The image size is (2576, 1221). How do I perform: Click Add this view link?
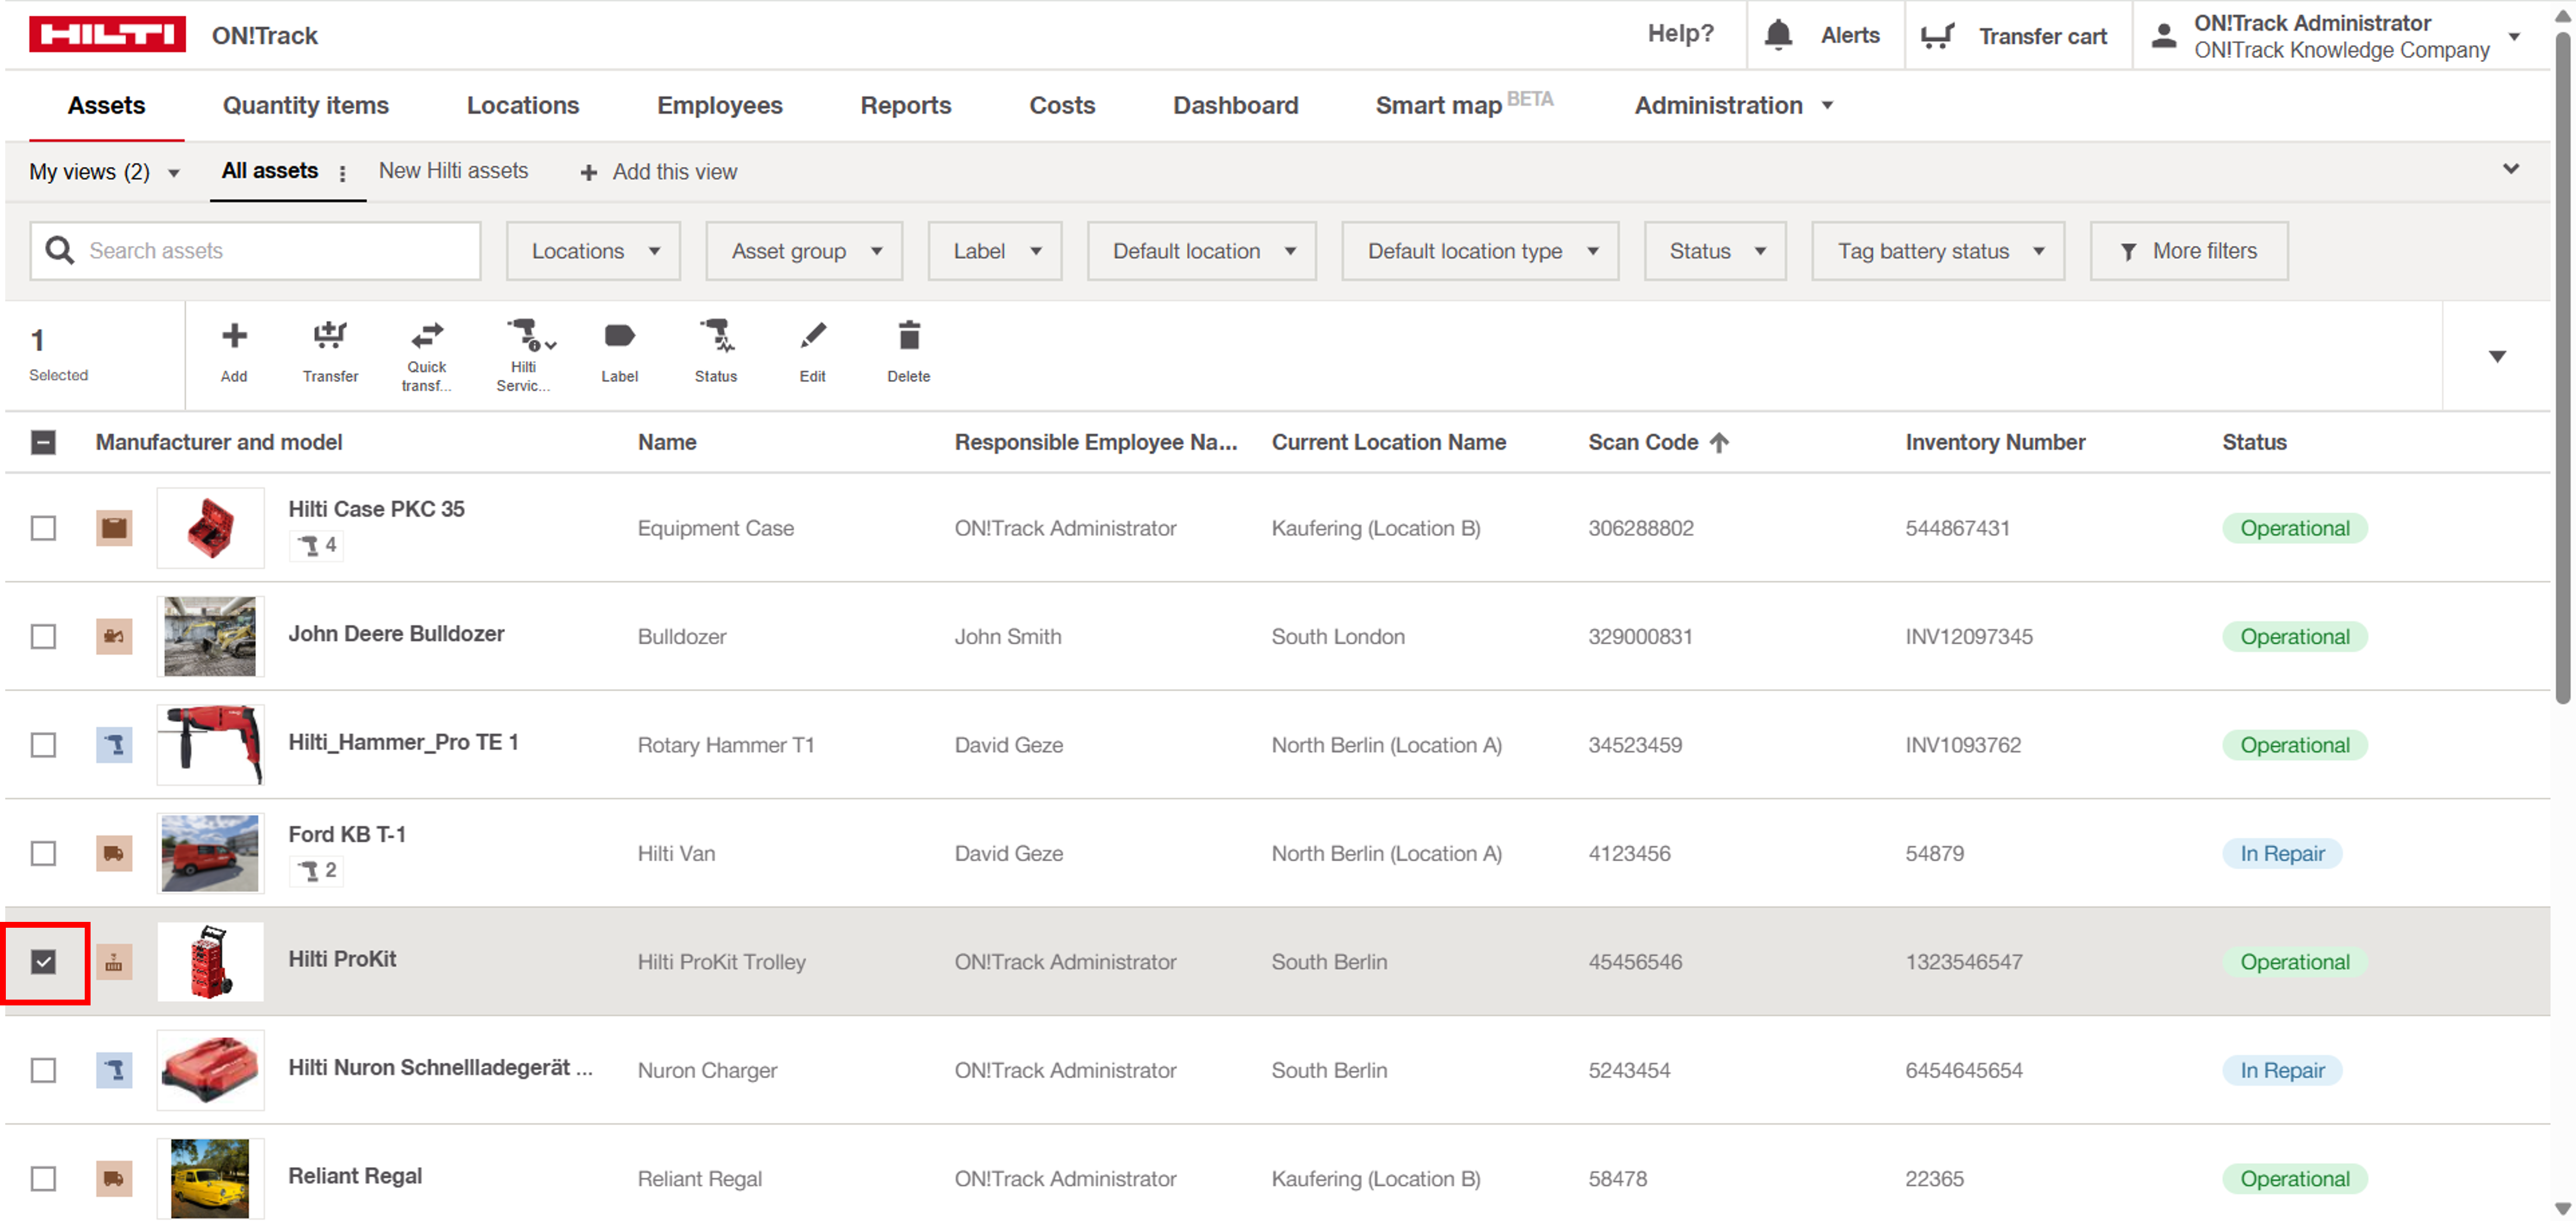click(659, 172)
